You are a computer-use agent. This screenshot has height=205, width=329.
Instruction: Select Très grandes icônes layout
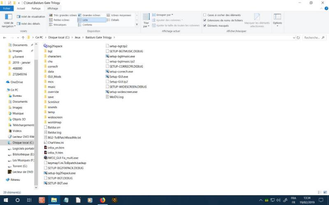(63, 15)
